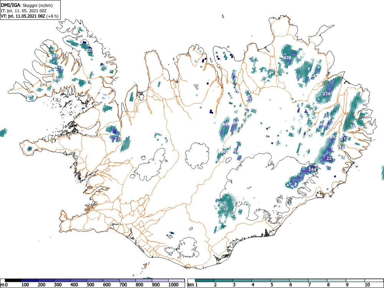Click the black 0–100 m legend swatch

tap(13, 280)
